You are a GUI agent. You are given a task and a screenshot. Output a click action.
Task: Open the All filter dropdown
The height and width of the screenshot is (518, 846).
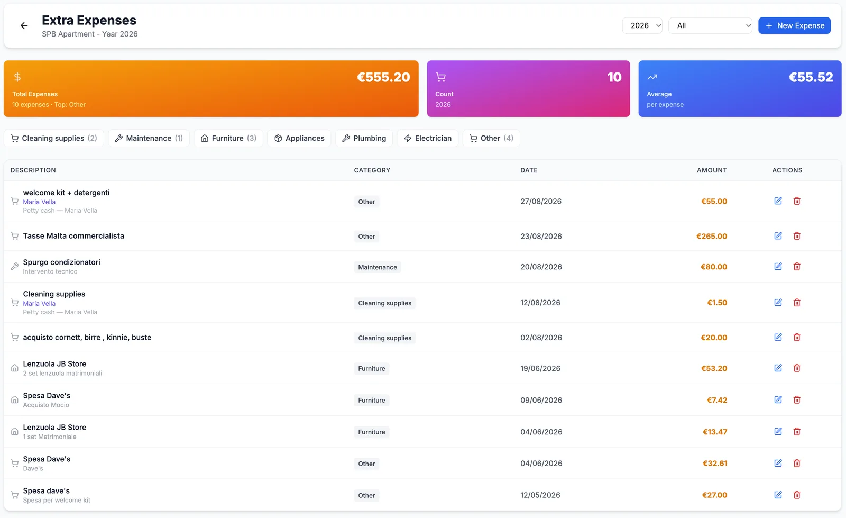click(x=710, y=25)
